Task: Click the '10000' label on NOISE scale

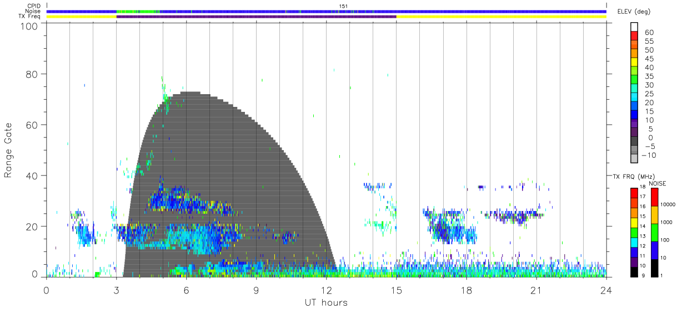Action: [x=669, y=204]
